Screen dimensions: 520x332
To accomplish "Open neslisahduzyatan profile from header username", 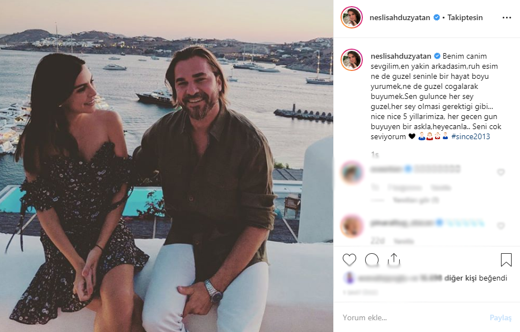I will point(400,17).
